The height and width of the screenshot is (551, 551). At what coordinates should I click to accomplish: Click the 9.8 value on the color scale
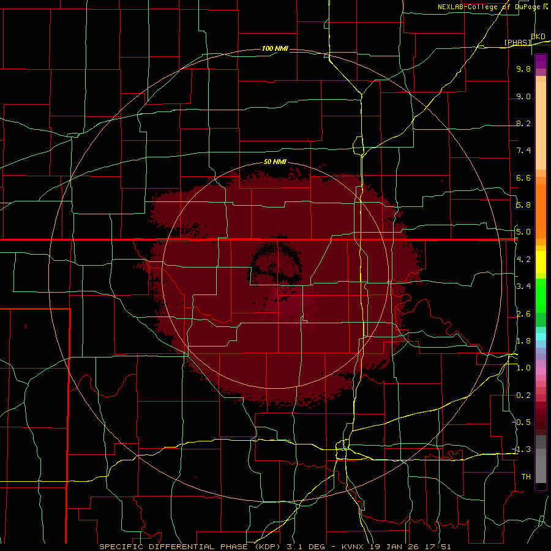523,69
